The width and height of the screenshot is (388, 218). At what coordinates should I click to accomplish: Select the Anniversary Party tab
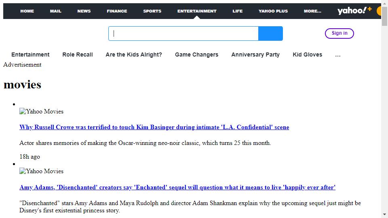[255, 55]
